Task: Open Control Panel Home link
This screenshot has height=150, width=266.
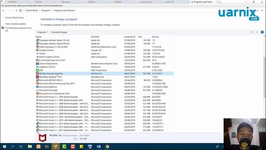Action: [15, 17]
